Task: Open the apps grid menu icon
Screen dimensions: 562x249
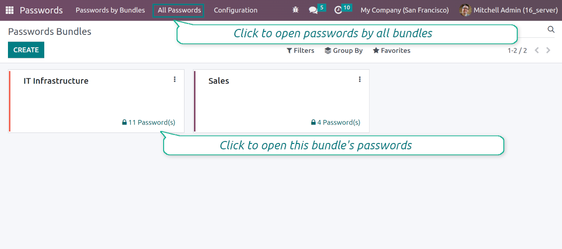Action: (10, 10)
